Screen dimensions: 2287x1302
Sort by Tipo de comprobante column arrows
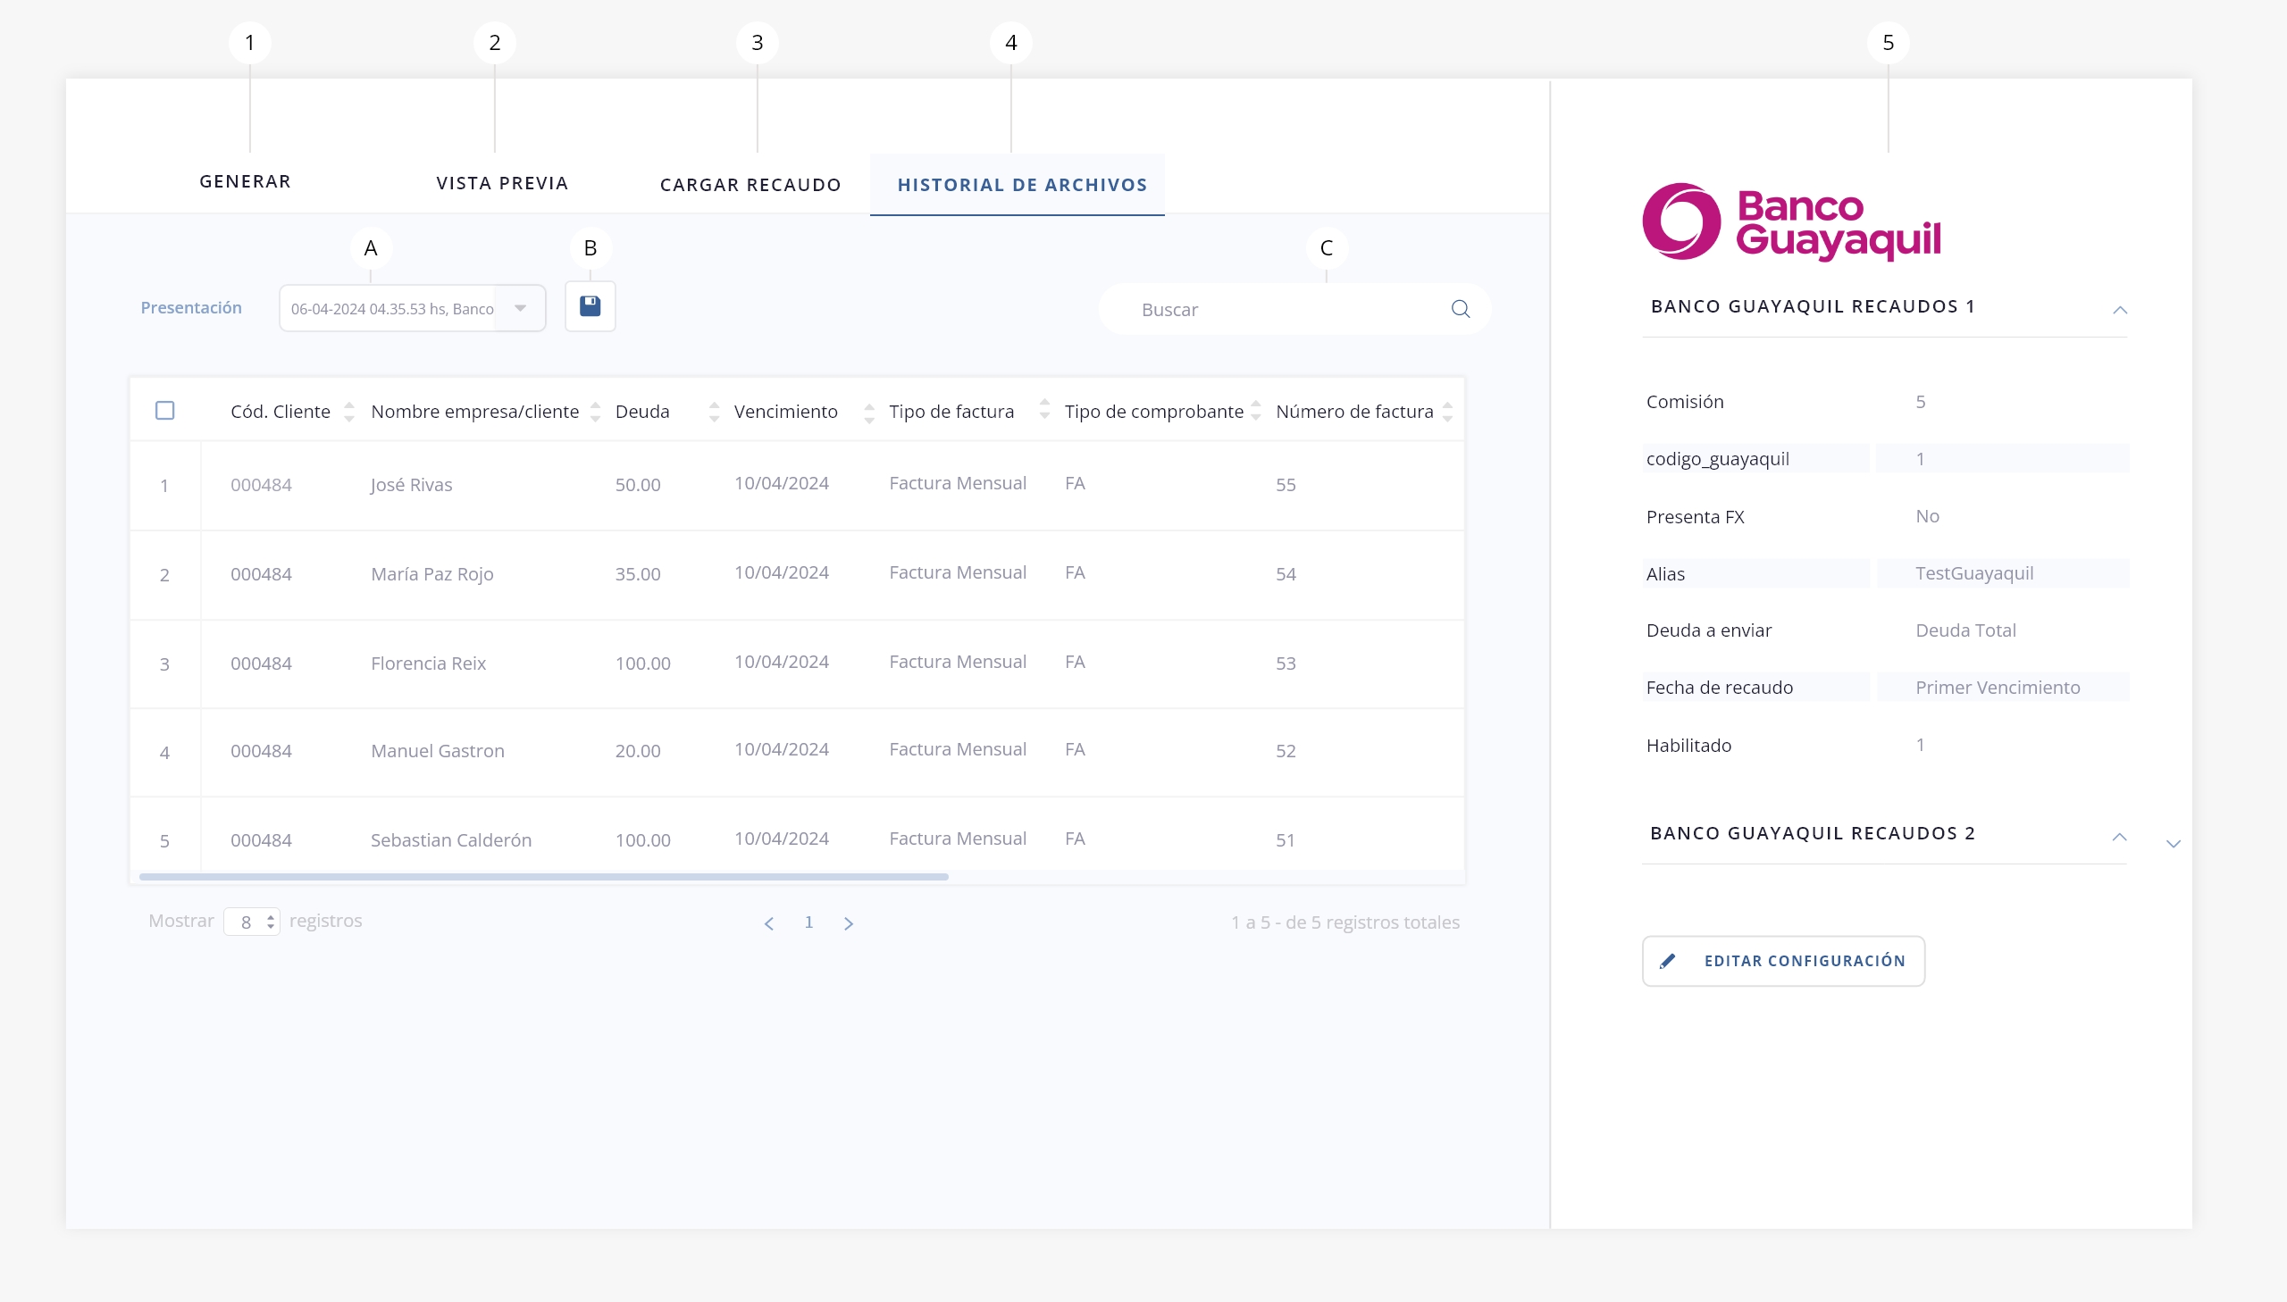[x=1256, y=411]
